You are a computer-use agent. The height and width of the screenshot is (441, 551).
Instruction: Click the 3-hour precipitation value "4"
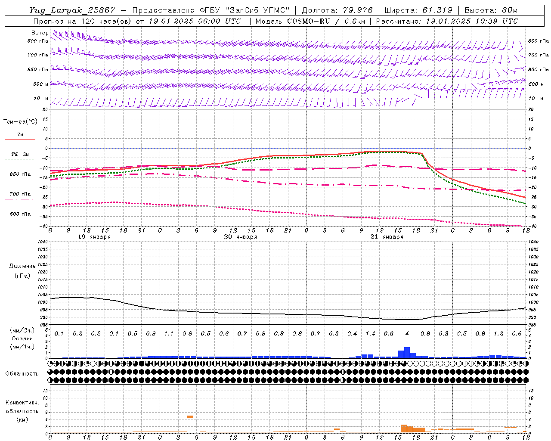pyautogui.click(x=407, y=334)
